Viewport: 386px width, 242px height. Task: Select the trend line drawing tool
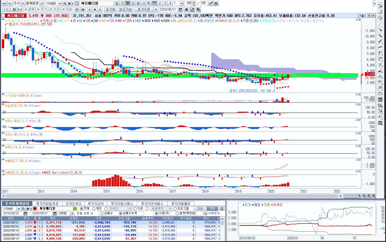380,24
